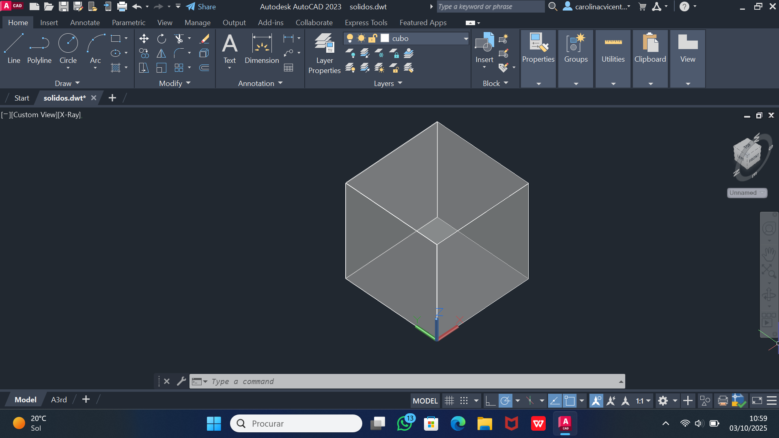Toggle ortho mode in status bar

490,401
